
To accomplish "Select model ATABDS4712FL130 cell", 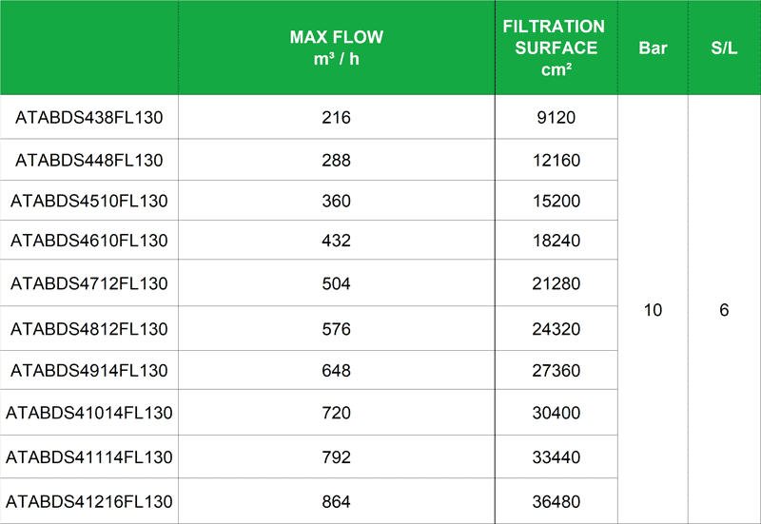I will click(x=89, y=283).
